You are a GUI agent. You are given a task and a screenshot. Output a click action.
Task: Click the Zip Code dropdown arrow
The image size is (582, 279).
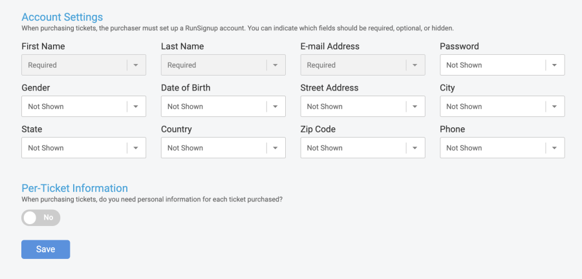click(x=415, y=148)
